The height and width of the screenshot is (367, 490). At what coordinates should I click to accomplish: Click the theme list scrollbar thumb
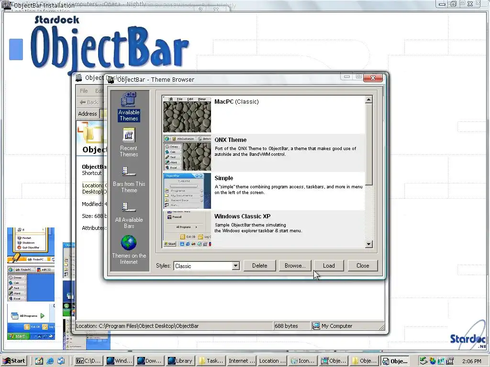[369, 144]
